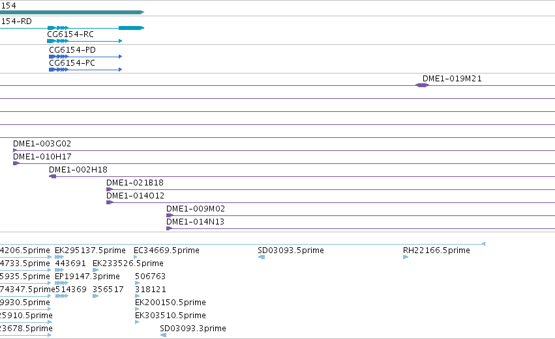
Task: Click the SD03093.5prime arrow glyph
Action: [x=262, y=257]
